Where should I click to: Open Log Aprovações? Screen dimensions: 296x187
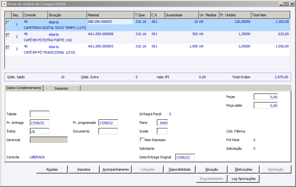(243, 179)
